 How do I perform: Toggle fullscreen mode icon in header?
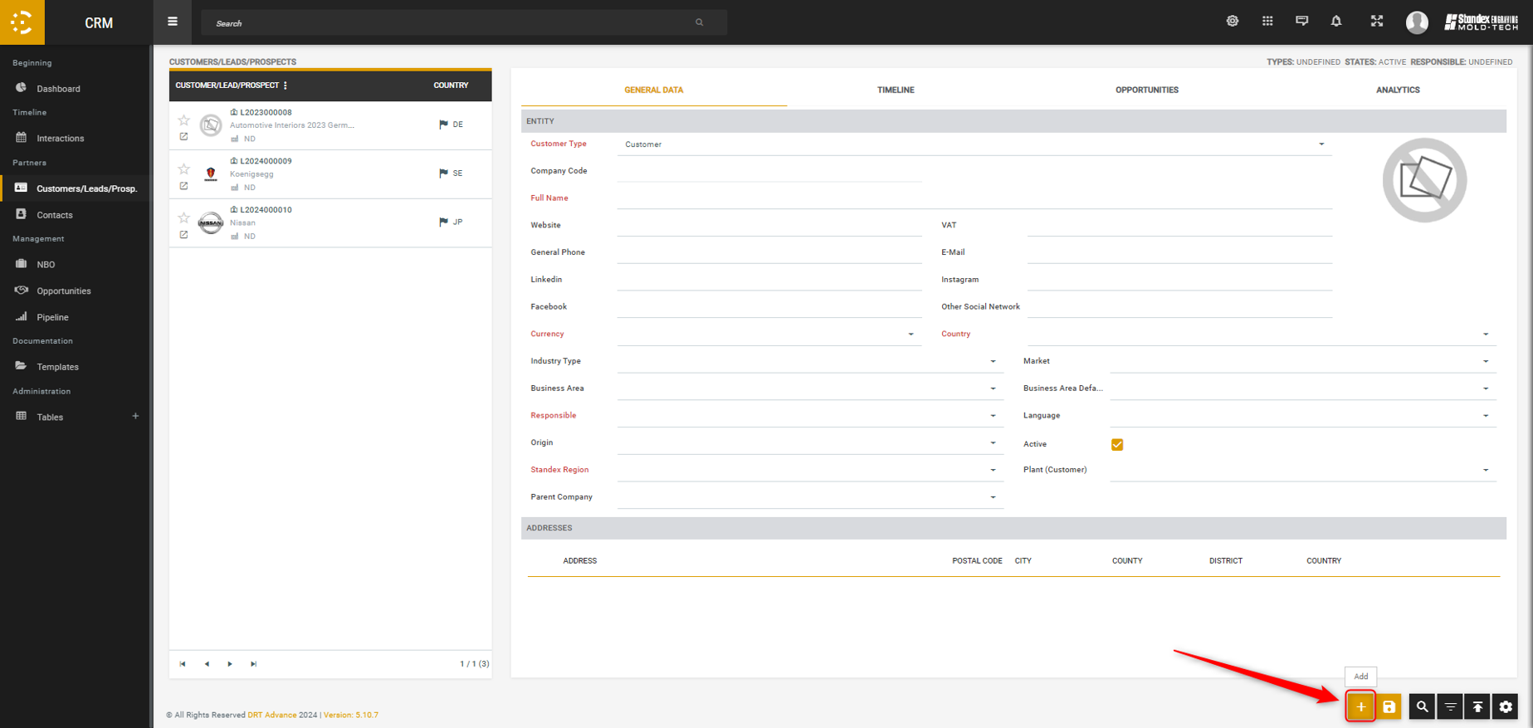click(1376, 22)
